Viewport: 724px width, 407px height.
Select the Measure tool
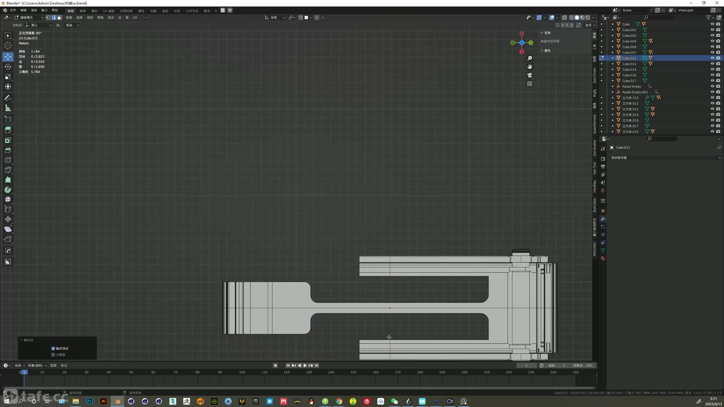(x=8, y=108)
